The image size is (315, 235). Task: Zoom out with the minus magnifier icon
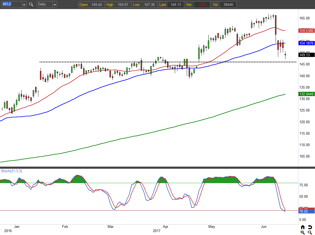point(310,232)
